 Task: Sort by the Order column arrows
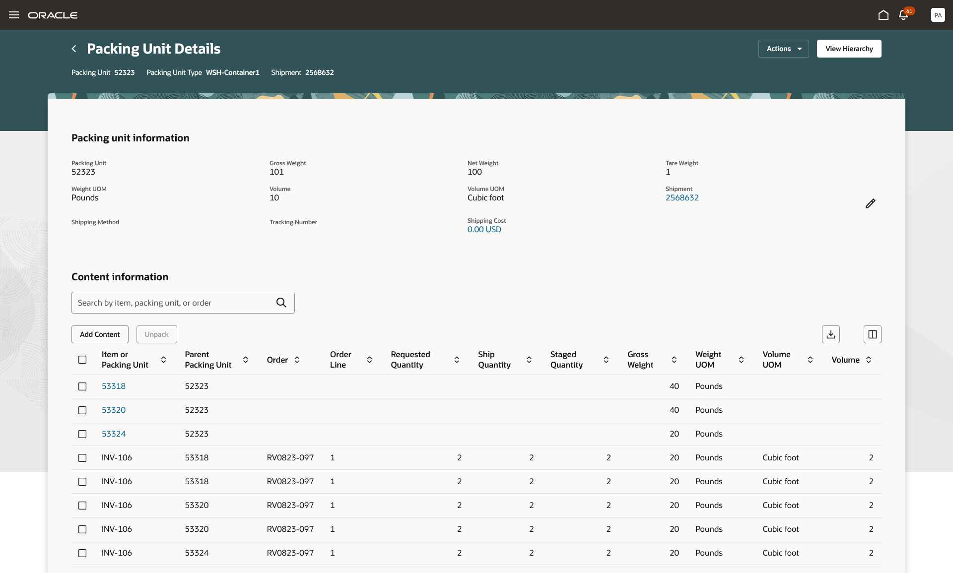tap(297, 360)
